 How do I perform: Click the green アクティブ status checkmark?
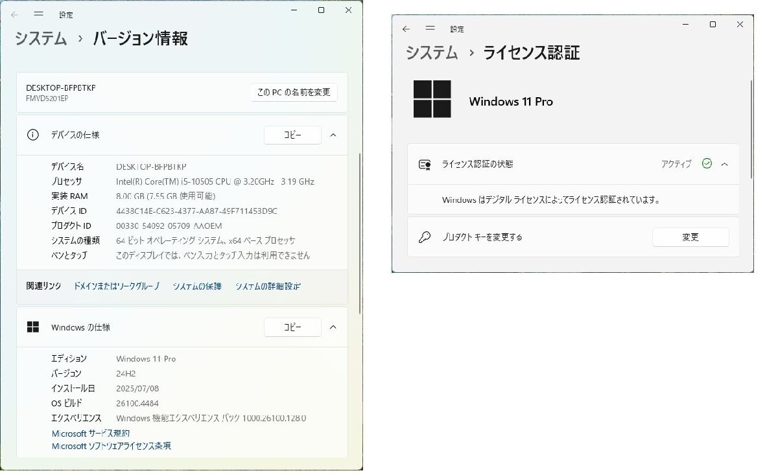coord(706,164)
